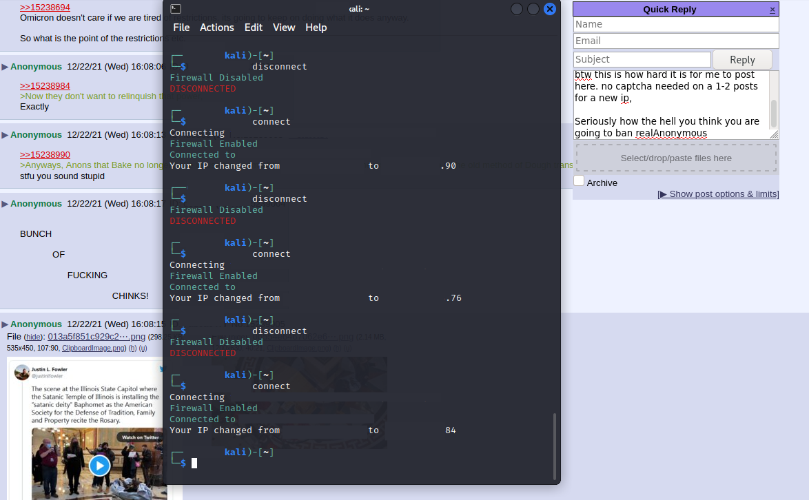Click the terminal icon in the title bar

[x=176, y=9]
